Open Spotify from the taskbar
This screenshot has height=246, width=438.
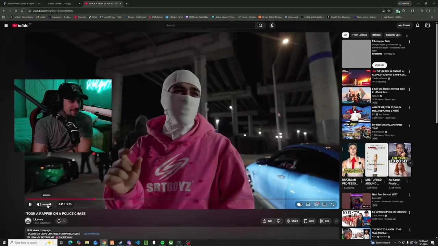[x=163, y=243]
